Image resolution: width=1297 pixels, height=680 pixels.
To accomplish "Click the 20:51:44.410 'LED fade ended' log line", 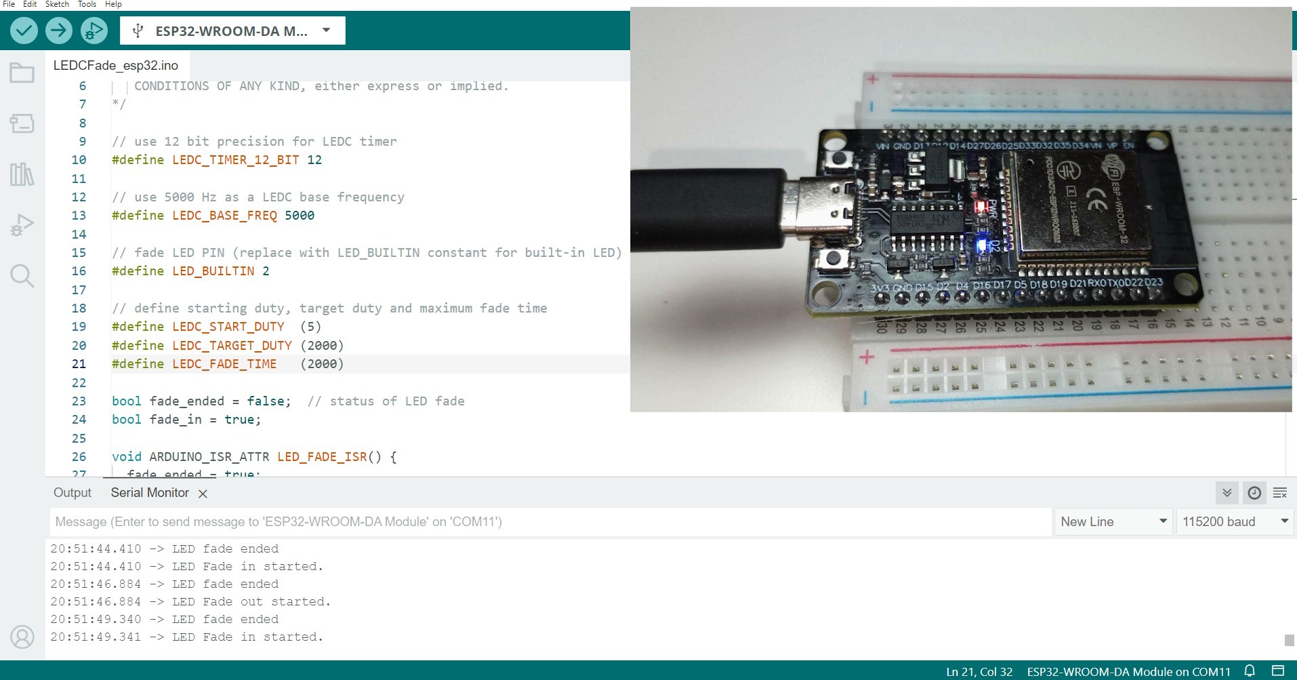I will pos(165,548).
